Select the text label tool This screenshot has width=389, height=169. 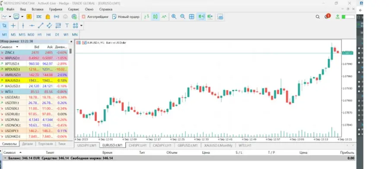67,26
